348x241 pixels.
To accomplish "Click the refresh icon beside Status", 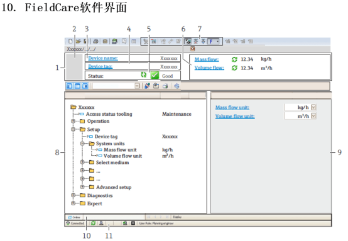I will point(144,74).
